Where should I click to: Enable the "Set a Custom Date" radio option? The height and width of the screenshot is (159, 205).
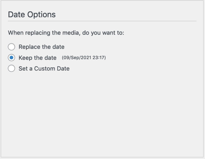coord(11,68)
